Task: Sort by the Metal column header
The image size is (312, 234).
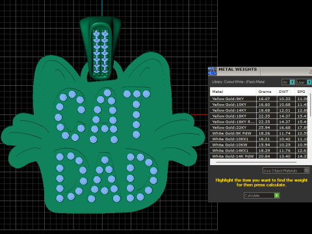Action: 233,92
